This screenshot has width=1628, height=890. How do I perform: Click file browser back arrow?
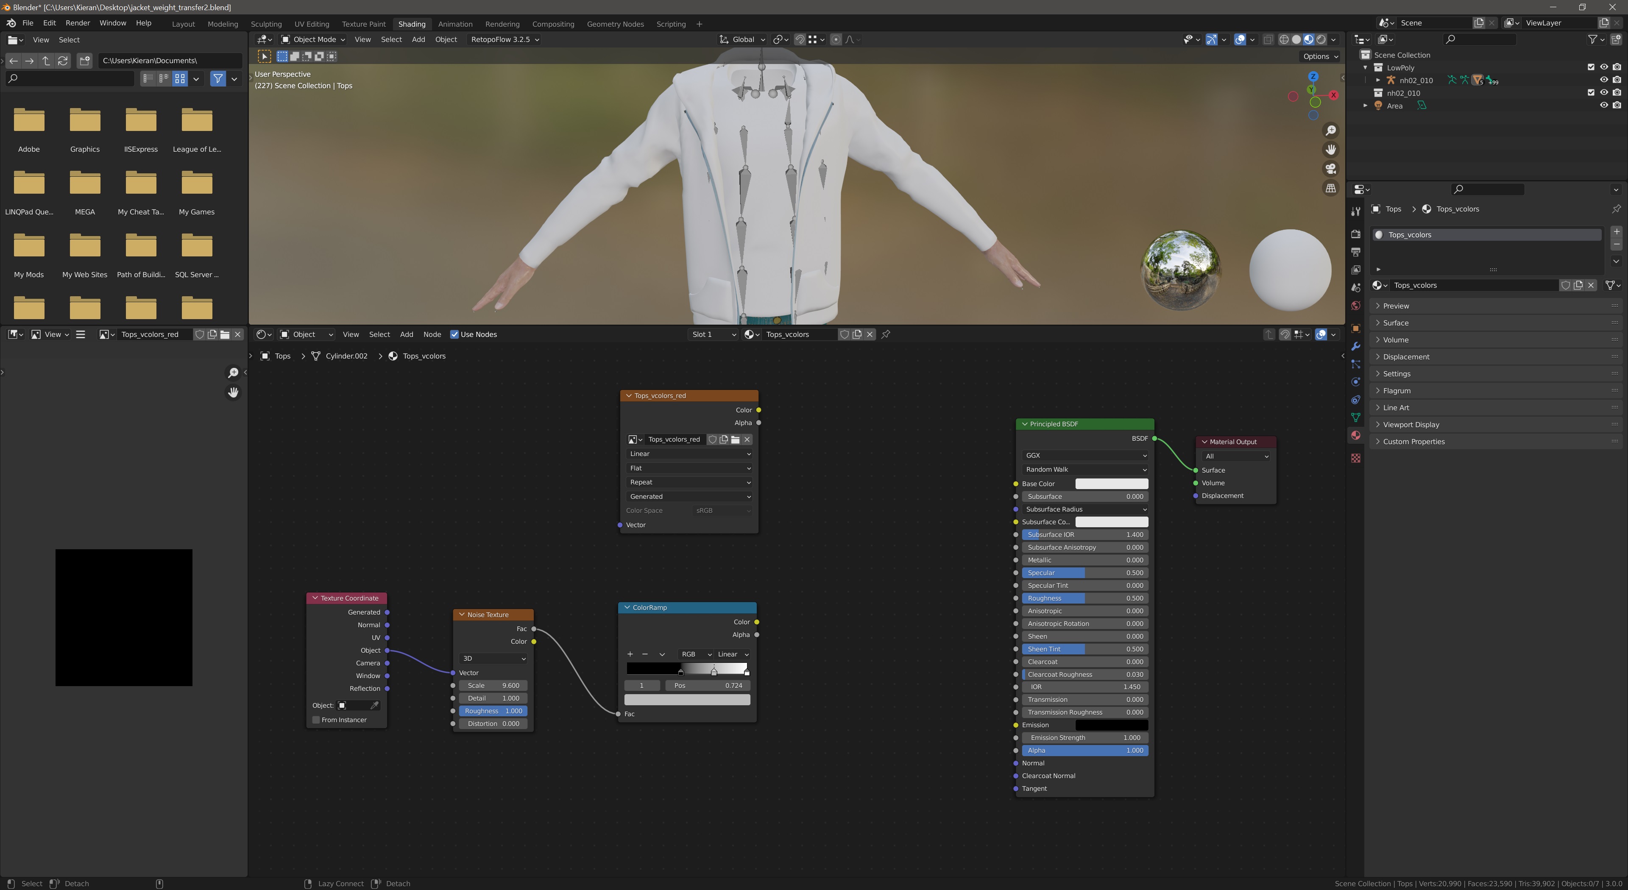point(13,61)
